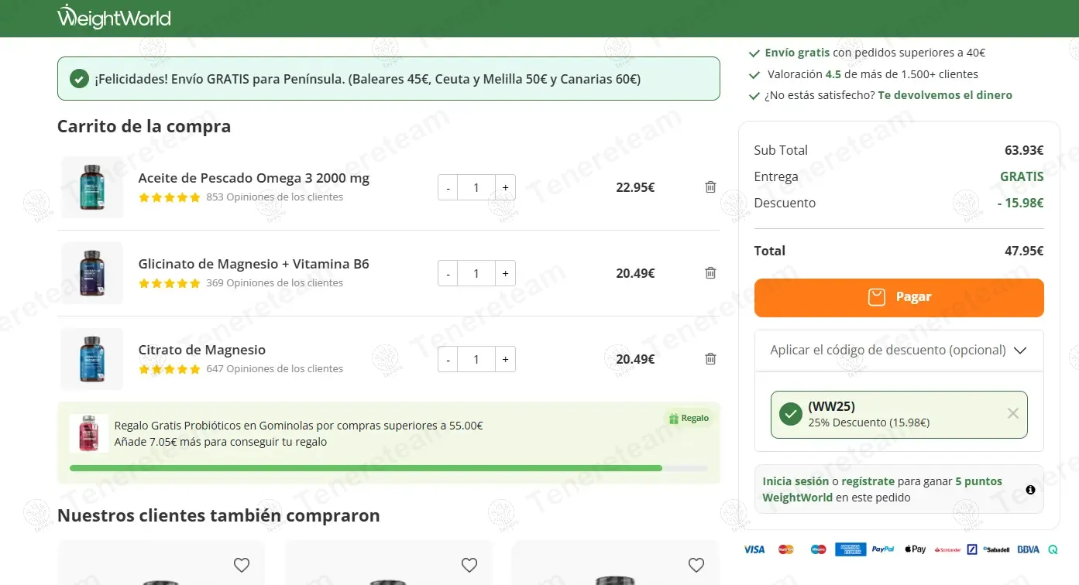
Task: Remove the WW25 discount code
Action: tap(1012, 413)
